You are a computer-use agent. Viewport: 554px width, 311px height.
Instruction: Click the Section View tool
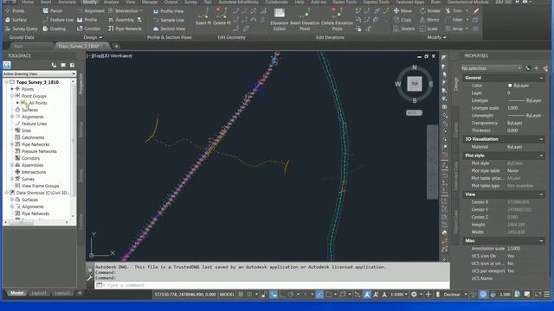169,29
